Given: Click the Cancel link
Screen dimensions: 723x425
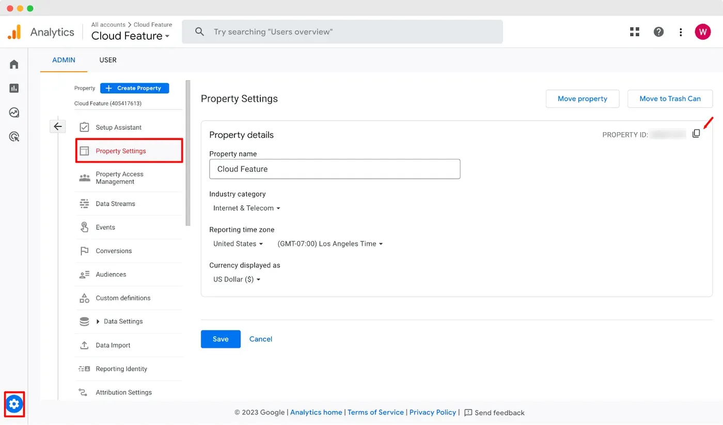Looking at the screenshot, I should 261,339.
